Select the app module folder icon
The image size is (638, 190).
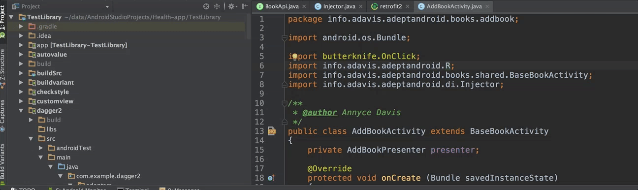[x=32, y=45]
